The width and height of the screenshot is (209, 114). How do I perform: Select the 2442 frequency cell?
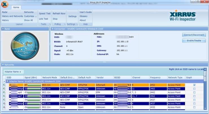coord(158,92)
